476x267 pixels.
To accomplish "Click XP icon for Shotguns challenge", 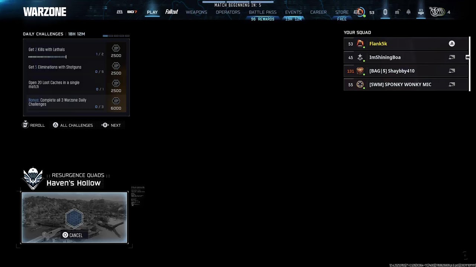I will point(116,66).
